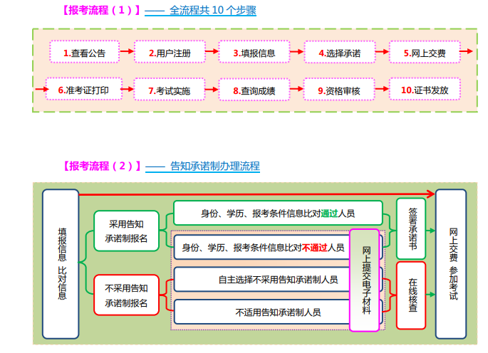This screenshot has width=488, height=353.
Task: Select step box 5.网上交费
Action: (x=425, y=52)
